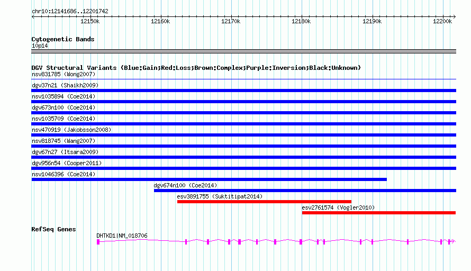471x271 pixels.
Task: Click the blue bar for nsv1035709
Action: click(x=243, y=124)
